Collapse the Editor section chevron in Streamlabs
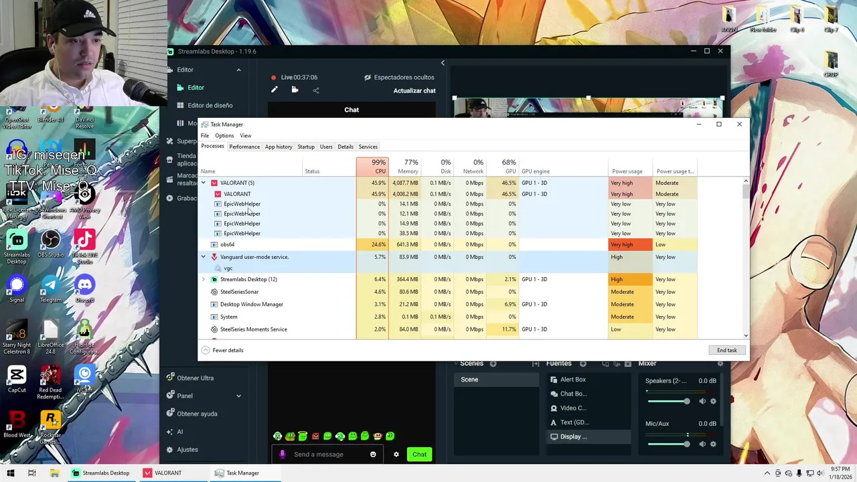The height and width of the screenshot is (482, 857). pos(238,70)
